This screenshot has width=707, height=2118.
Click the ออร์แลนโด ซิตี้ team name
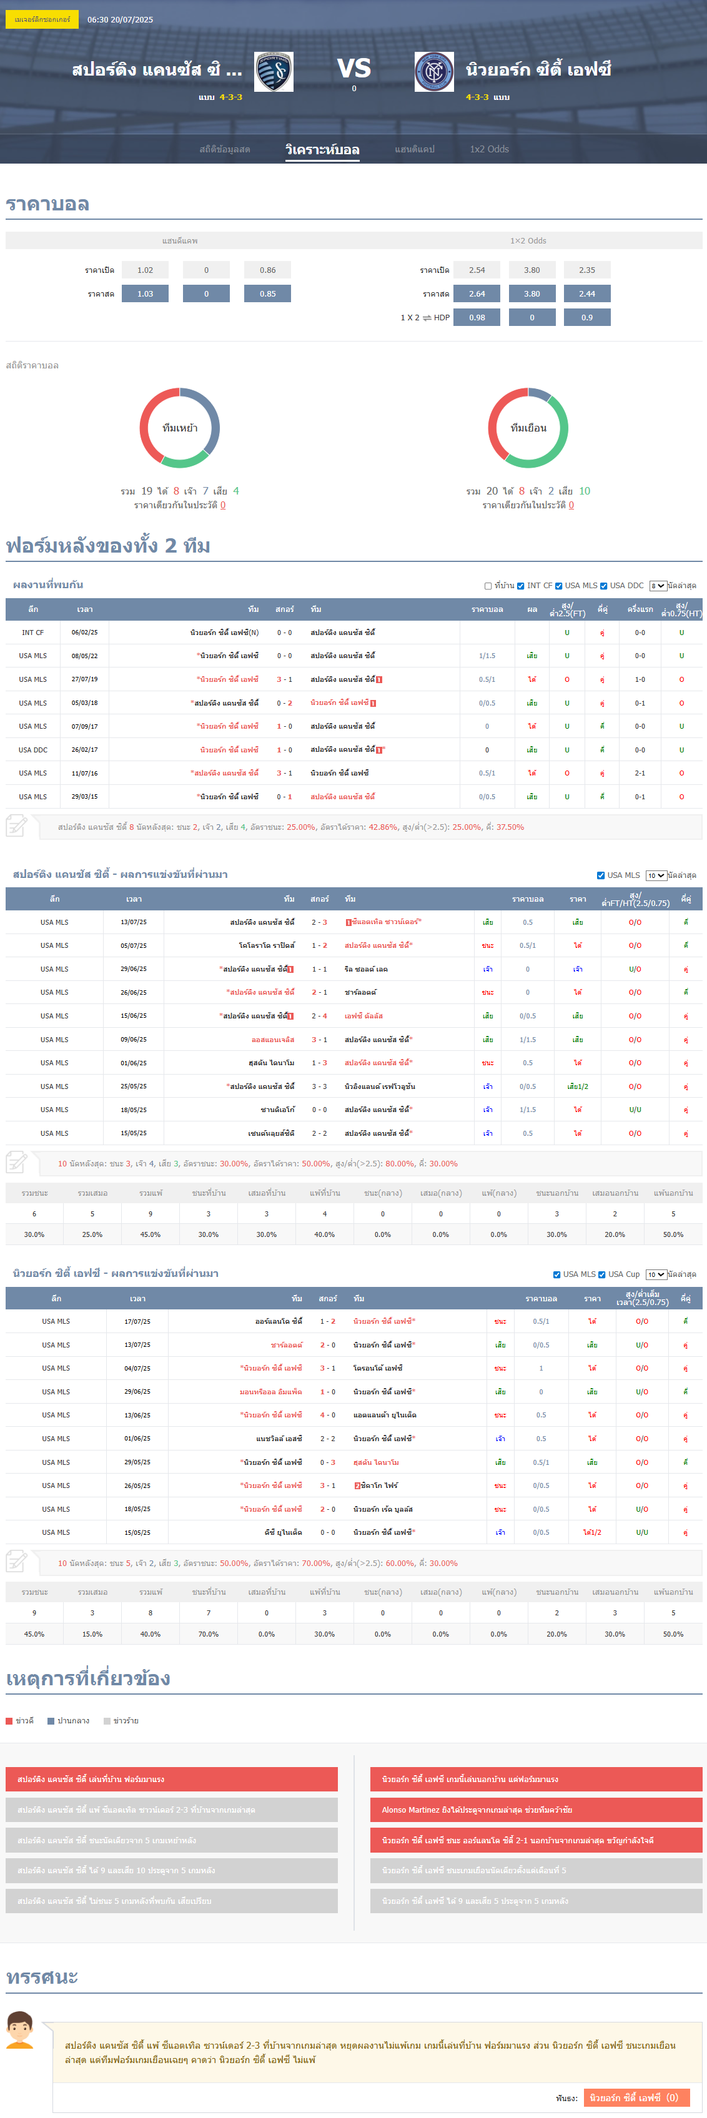[279, 1321]
